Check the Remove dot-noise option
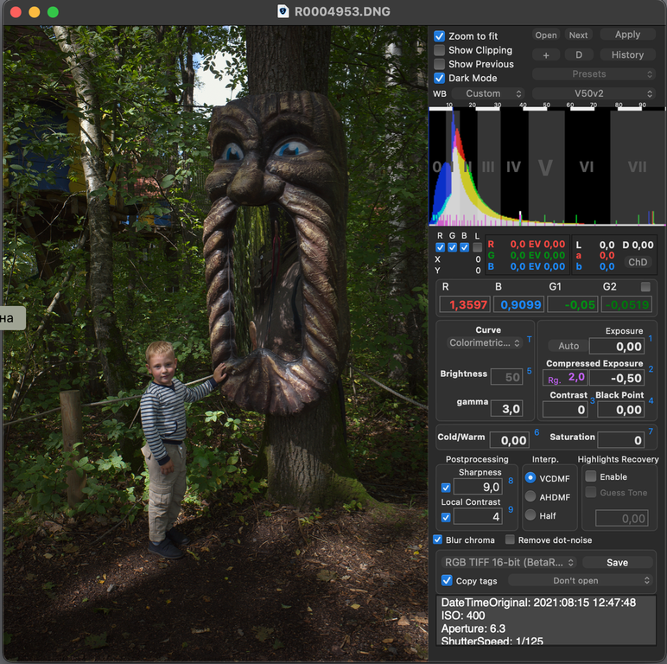 tap(510, 539)
